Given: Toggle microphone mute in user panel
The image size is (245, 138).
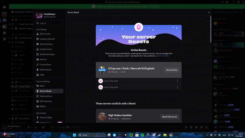Looking at the screenshot, I should coord(28,127).
